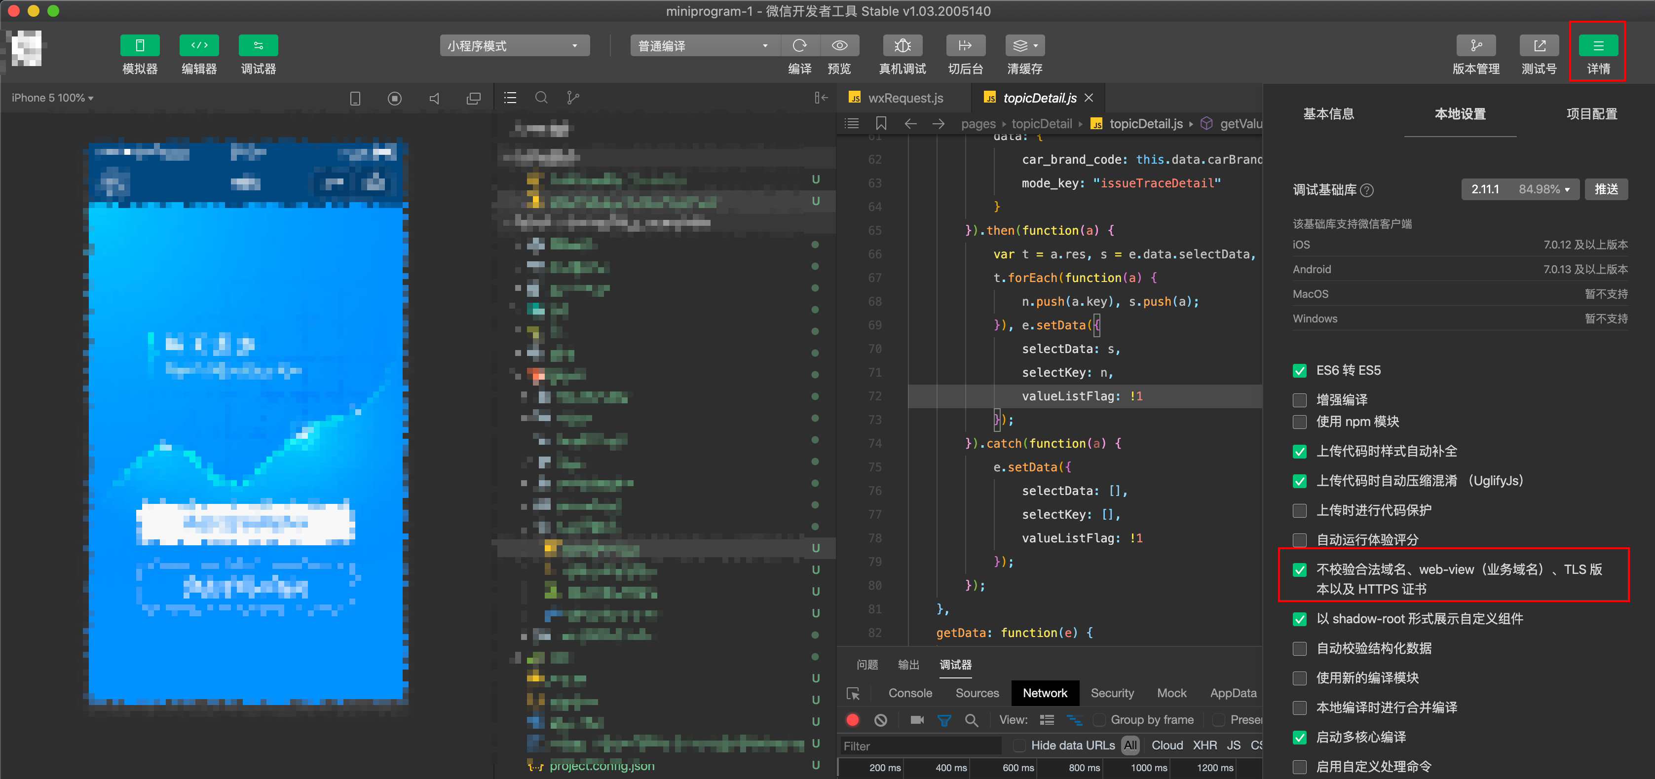Navigate forward with the right arrow

(938, 123)
